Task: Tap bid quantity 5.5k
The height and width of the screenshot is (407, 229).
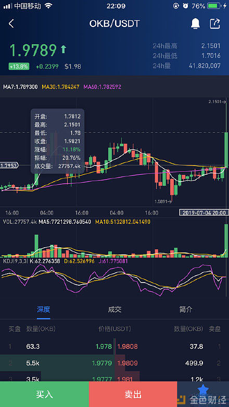Action: pyautogui.click(x=33, y=363)
